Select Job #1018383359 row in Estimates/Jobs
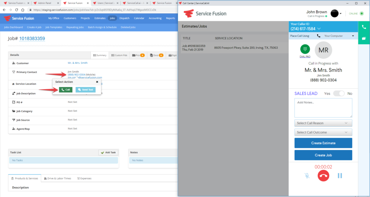The image size is (370, 197). point(235,48)
